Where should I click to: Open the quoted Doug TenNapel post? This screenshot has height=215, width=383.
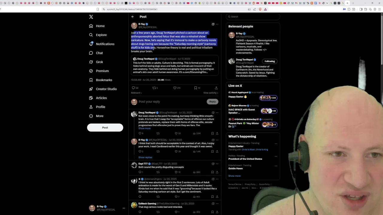tap(175, 66)
